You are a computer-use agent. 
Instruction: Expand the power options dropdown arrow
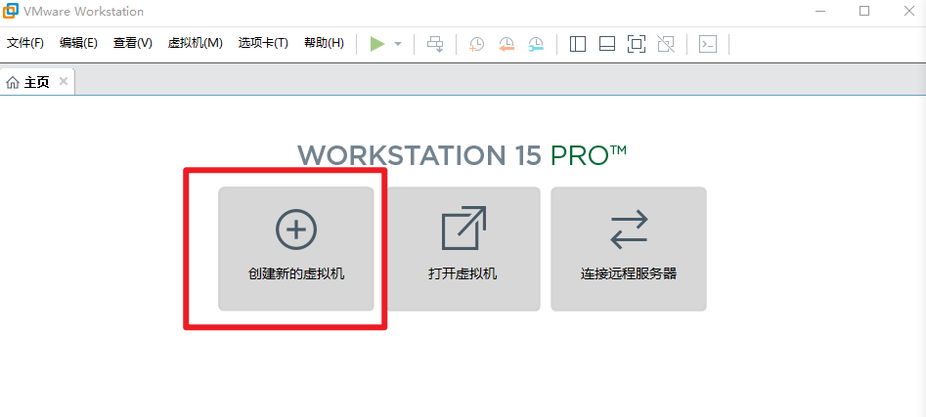click(x=398, y=44)
